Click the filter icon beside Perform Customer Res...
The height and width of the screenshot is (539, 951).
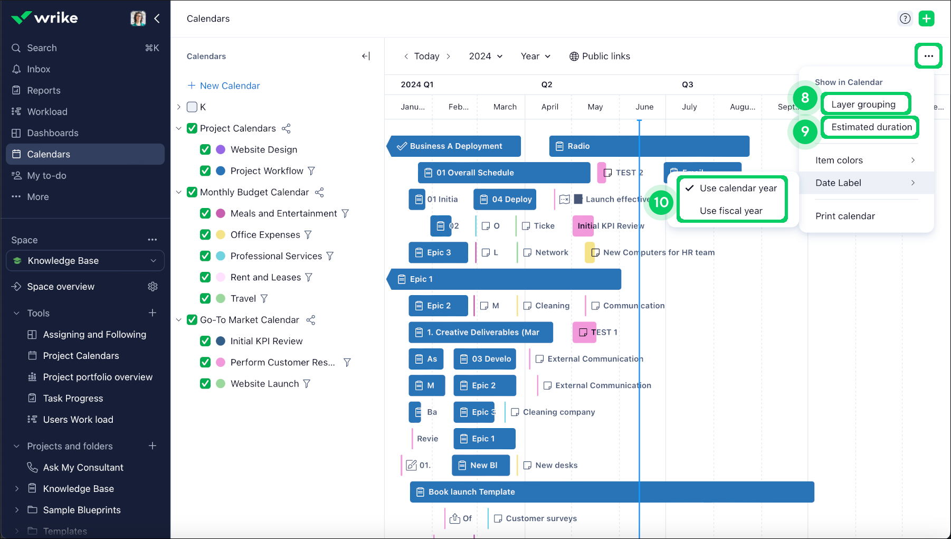pyautogui.click(x=347, y=362)
